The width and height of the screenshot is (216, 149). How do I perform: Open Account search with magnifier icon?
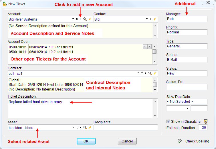[x=85, y=19]
